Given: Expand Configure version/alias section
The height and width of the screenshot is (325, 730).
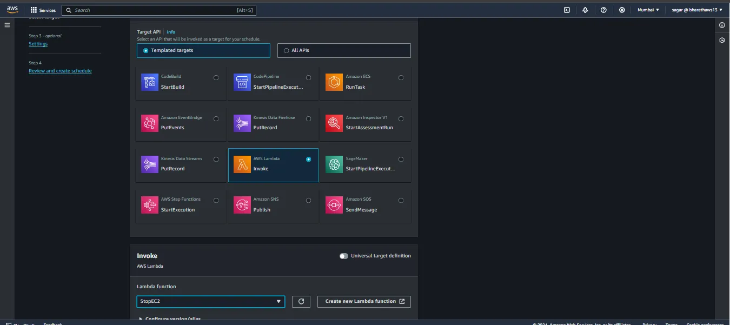Looking at the screenshot, I should pyautogui.click(x=170, y=319).
